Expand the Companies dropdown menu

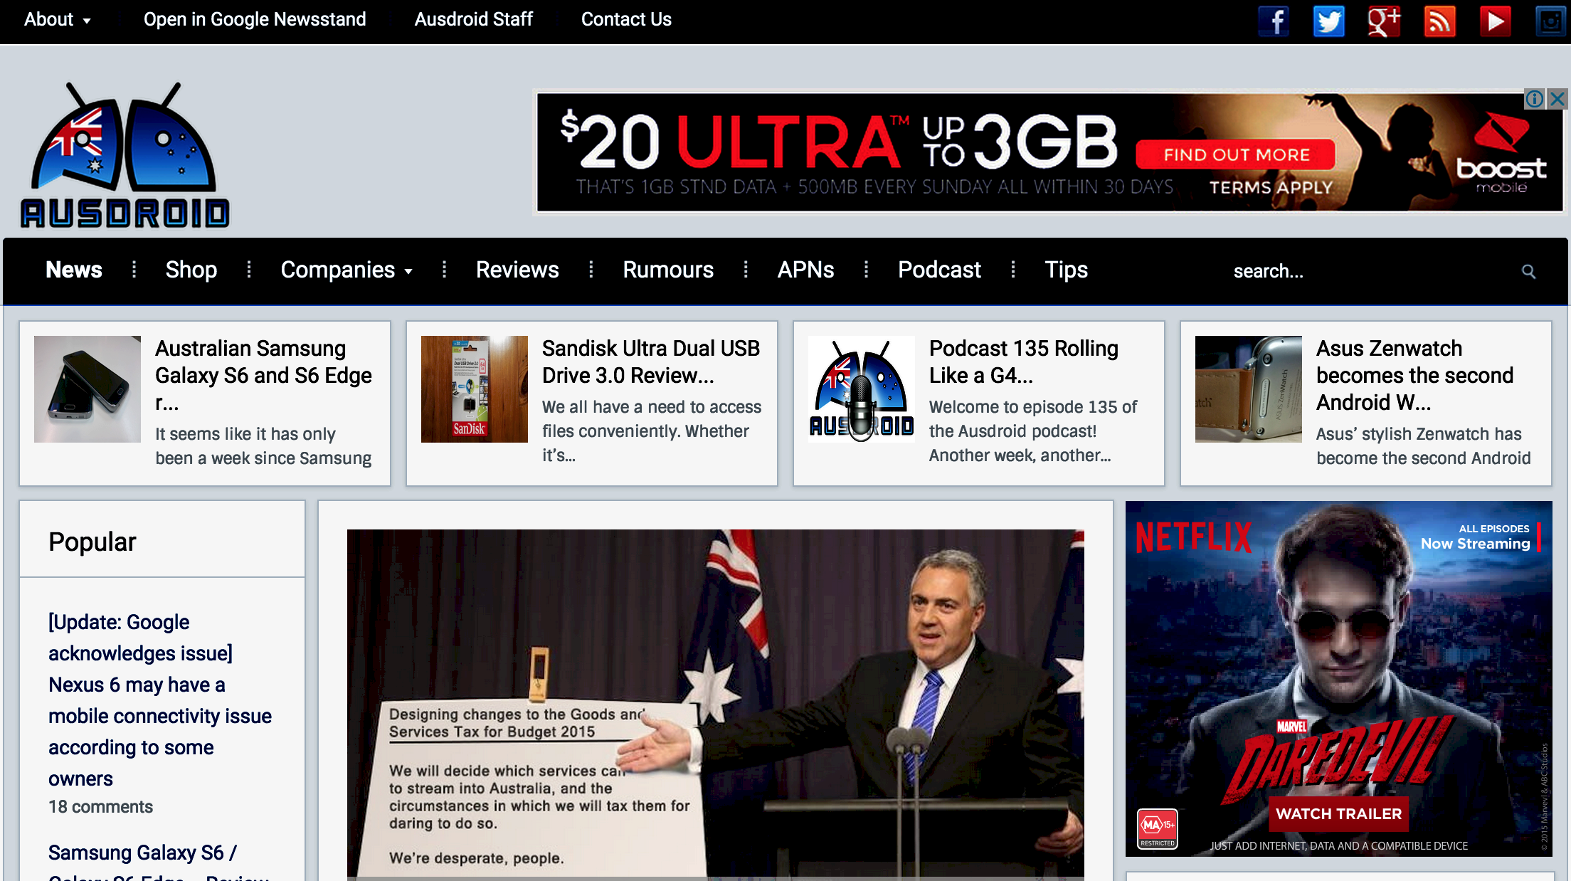point(347,270)
